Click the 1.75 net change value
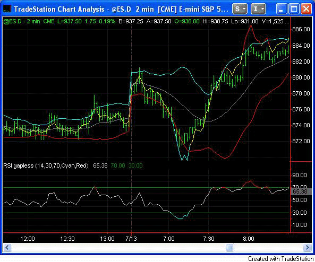Viewport: 315px width, 262px height. pyautogui.click(x=90, y=21)
